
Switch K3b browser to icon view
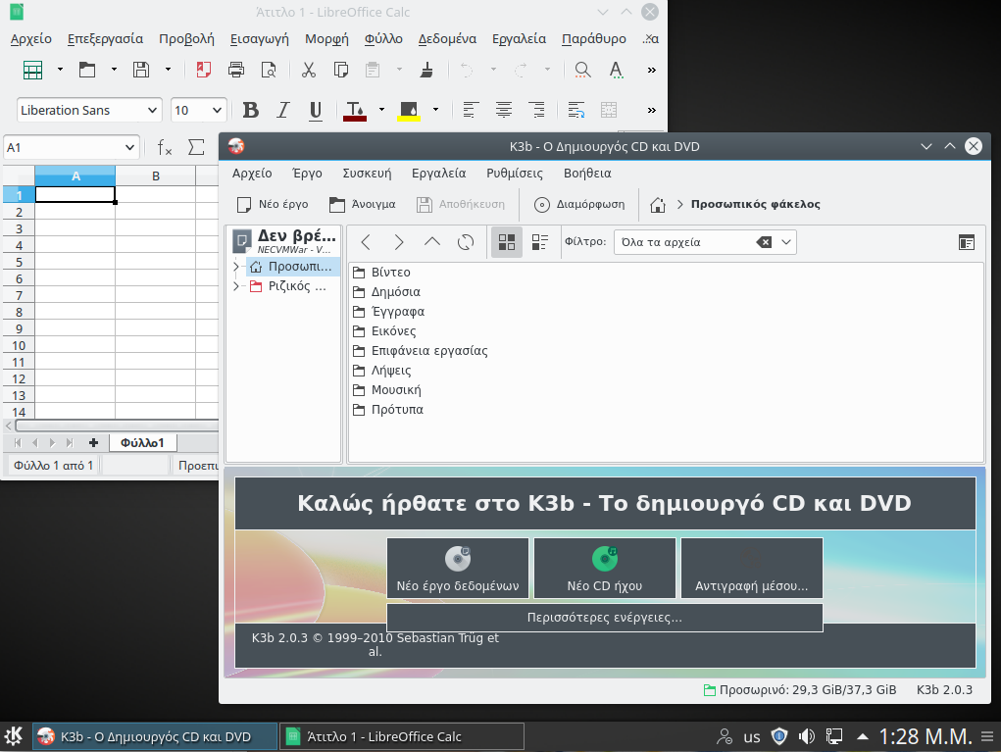pos(507,242)
